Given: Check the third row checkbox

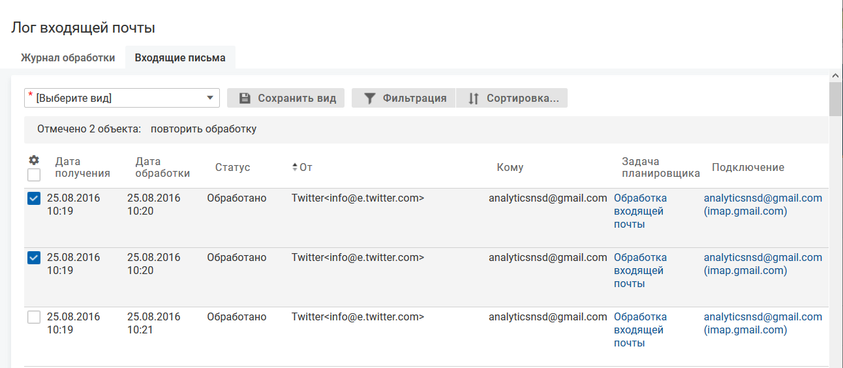Looking at the screenshot, I should pos(34,318).
